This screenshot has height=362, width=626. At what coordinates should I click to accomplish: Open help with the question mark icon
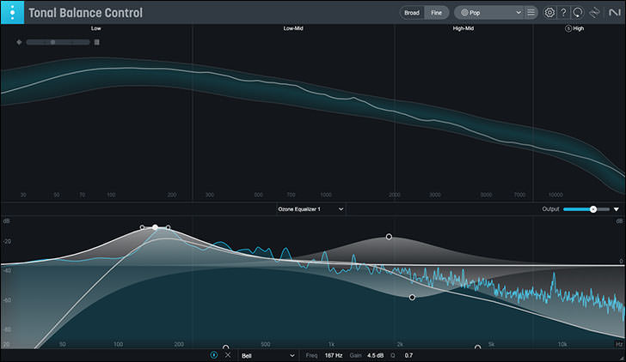coord(563,13)
